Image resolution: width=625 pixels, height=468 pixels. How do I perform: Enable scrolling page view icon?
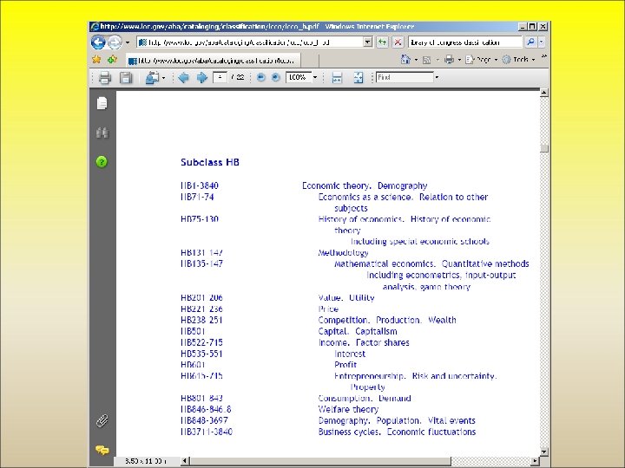click(x=337, y=78)
